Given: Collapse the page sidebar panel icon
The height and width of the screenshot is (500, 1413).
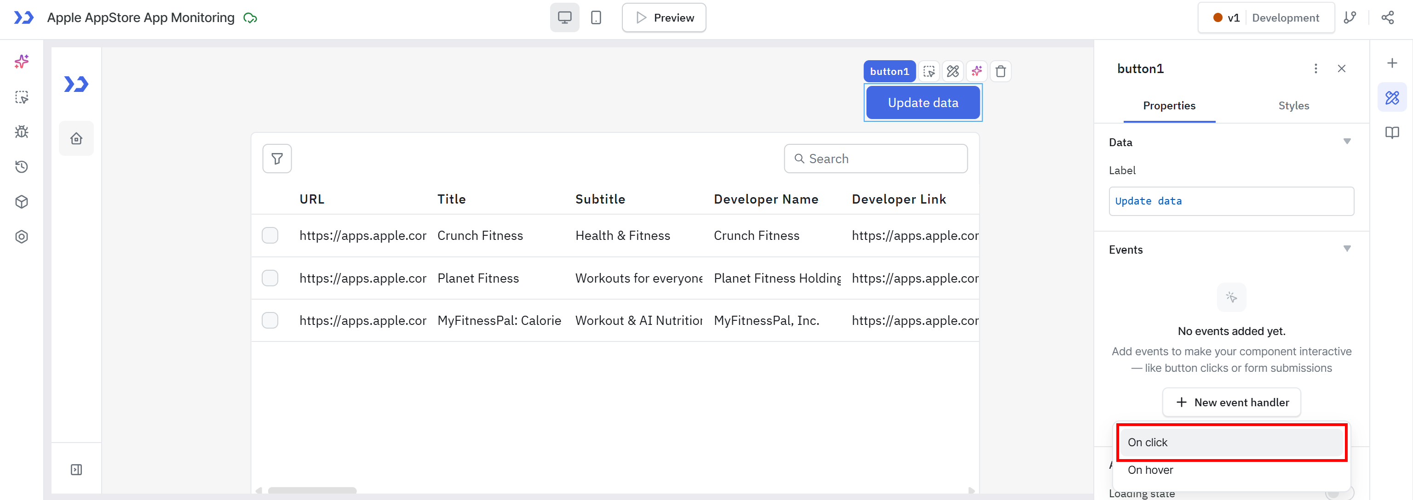Looking at the screenshot, I should click(76, 470).
